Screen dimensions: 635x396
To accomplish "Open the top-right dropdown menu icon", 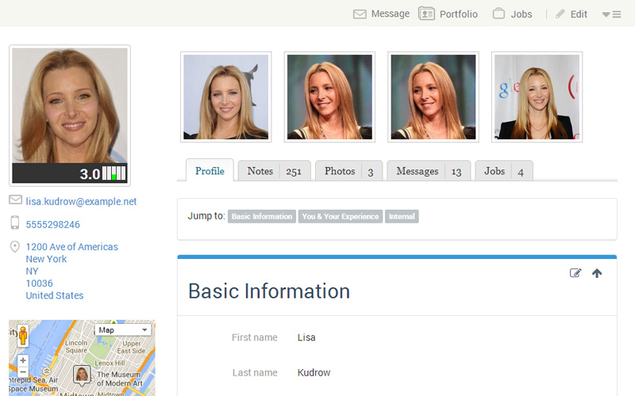I will point(611,14).
